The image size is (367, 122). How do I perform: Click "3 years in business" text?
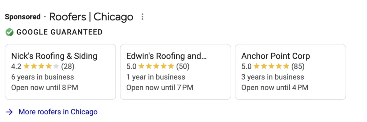click(x=272, y=77)
